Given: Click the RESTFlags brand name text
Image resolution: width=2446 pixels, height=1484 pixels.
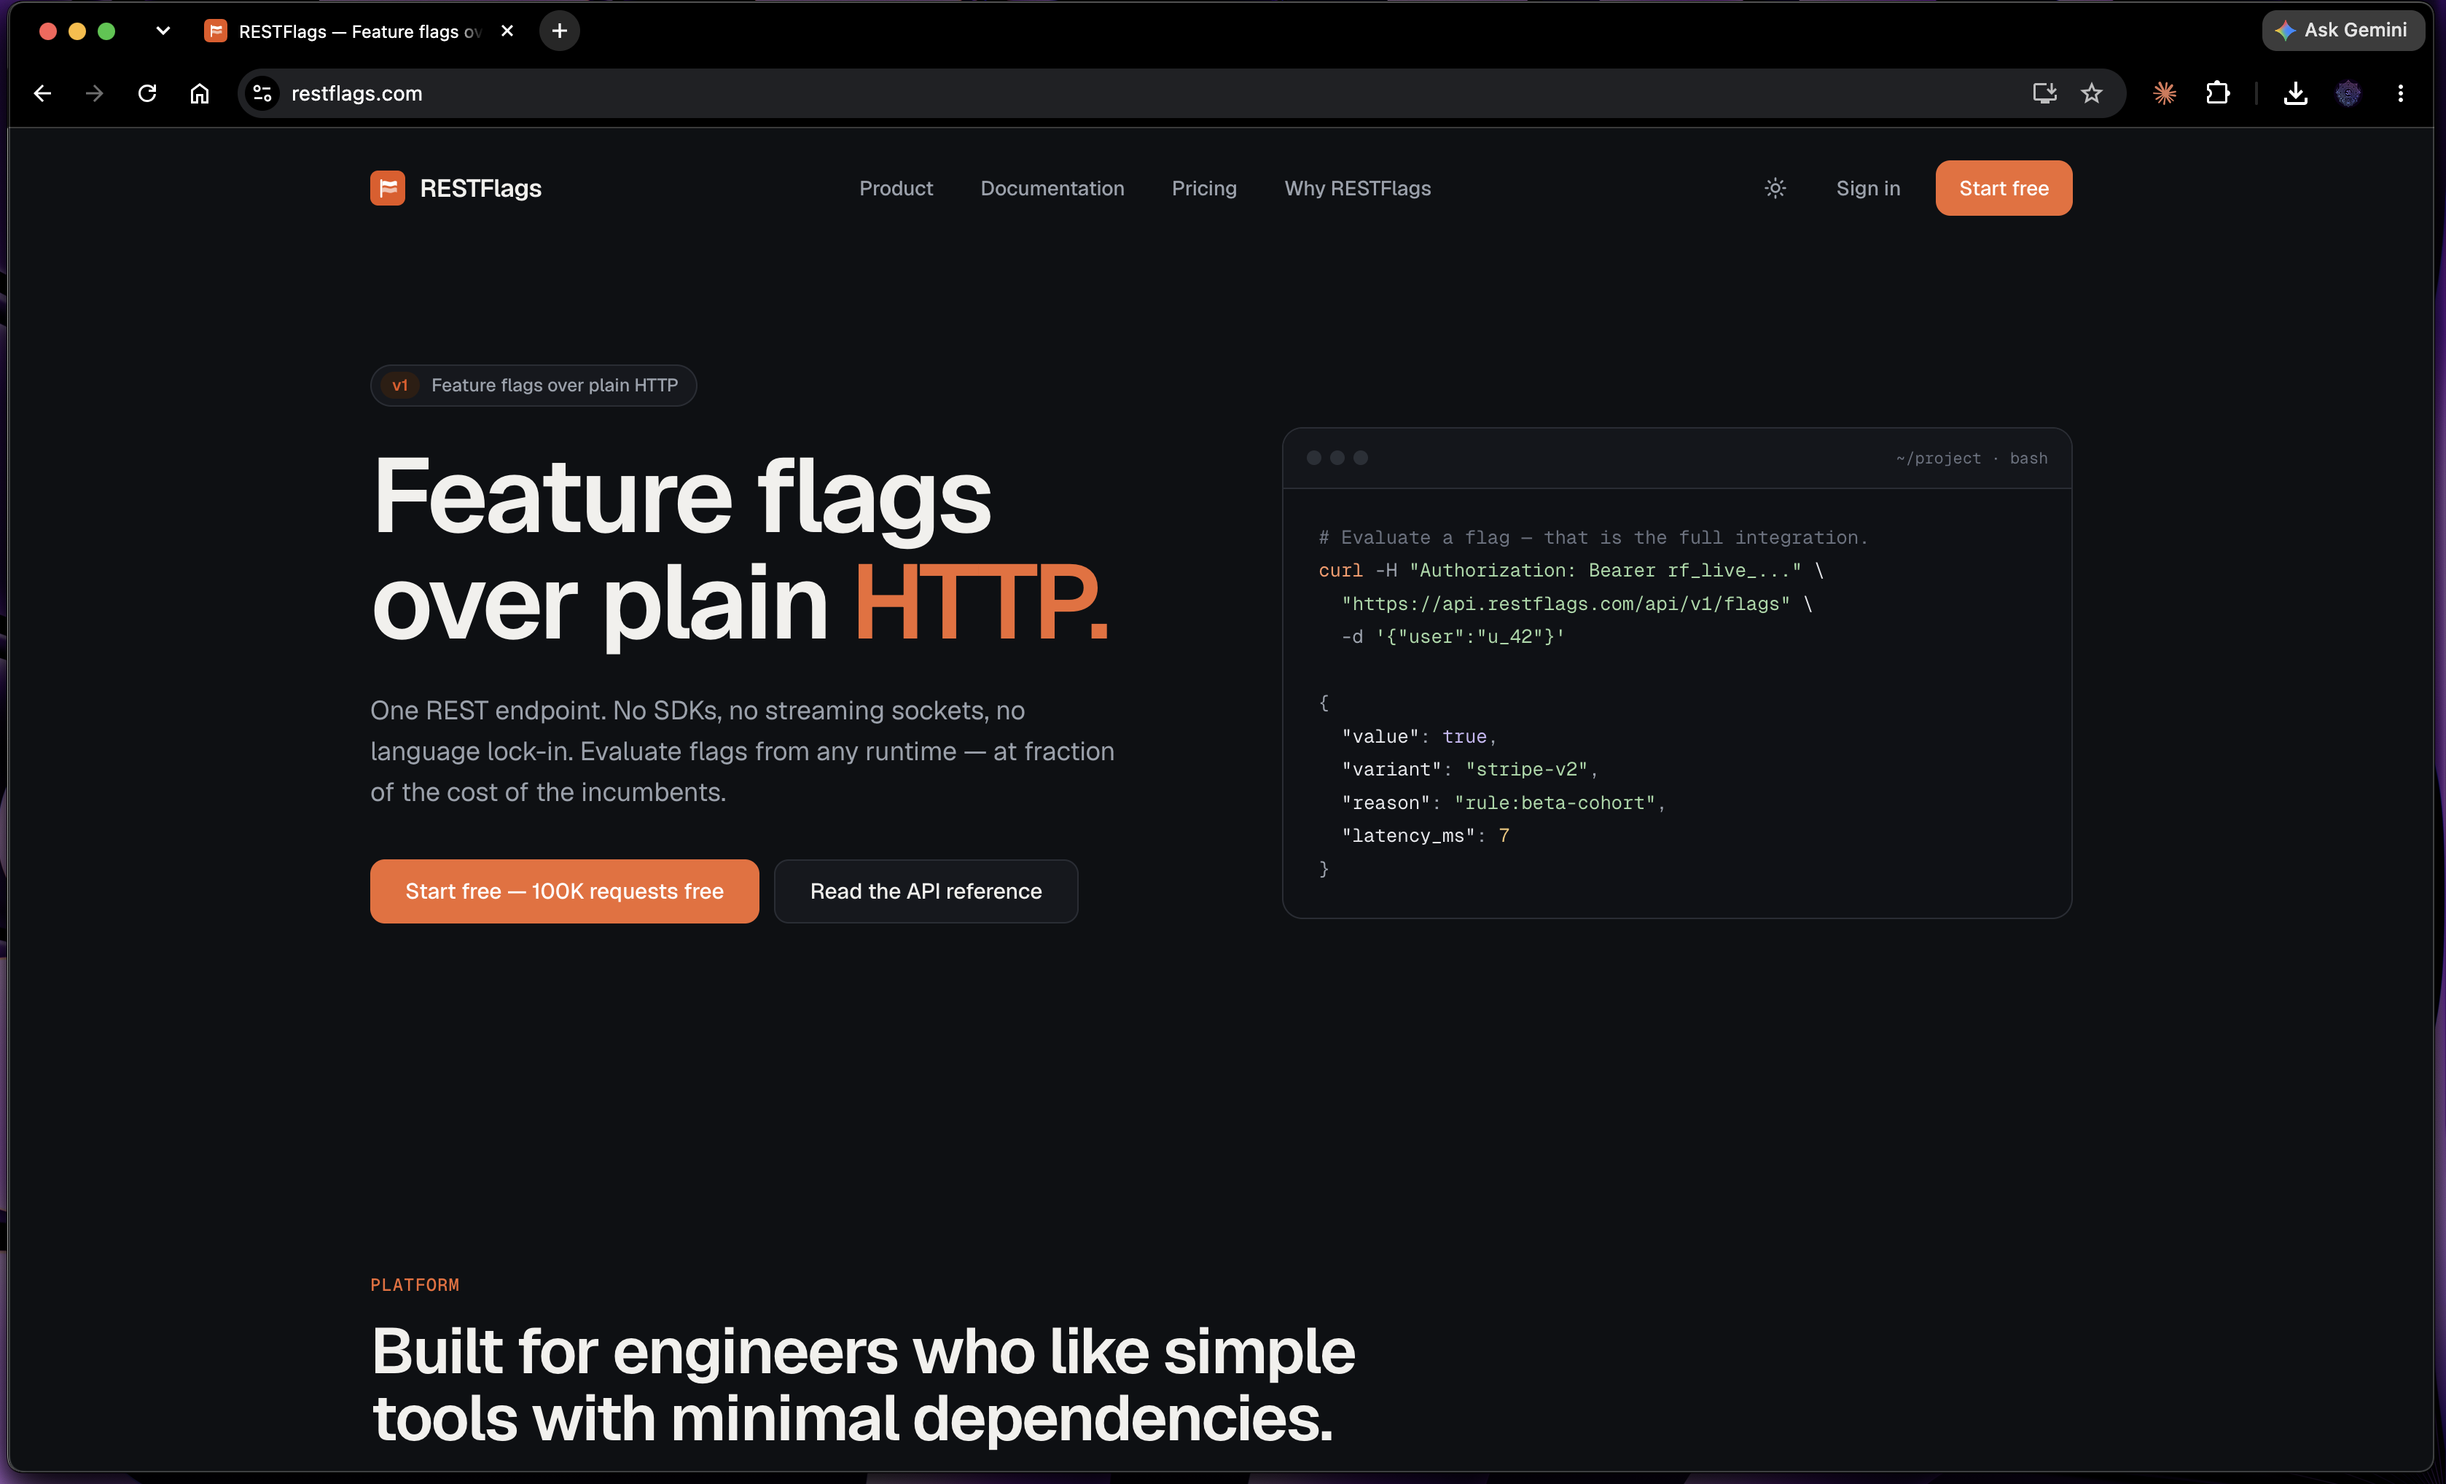Looking at the screenshot, I should [480, 189].
